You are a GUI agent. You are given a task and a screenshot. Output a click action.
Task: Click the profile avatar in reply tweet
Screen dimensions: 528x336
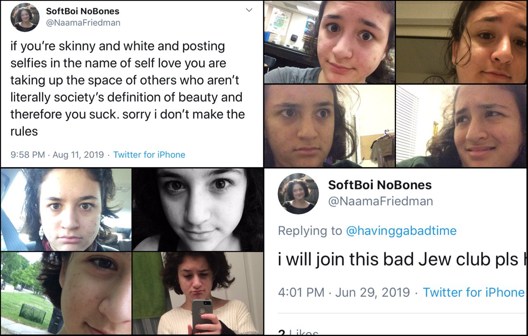(298, 194)
